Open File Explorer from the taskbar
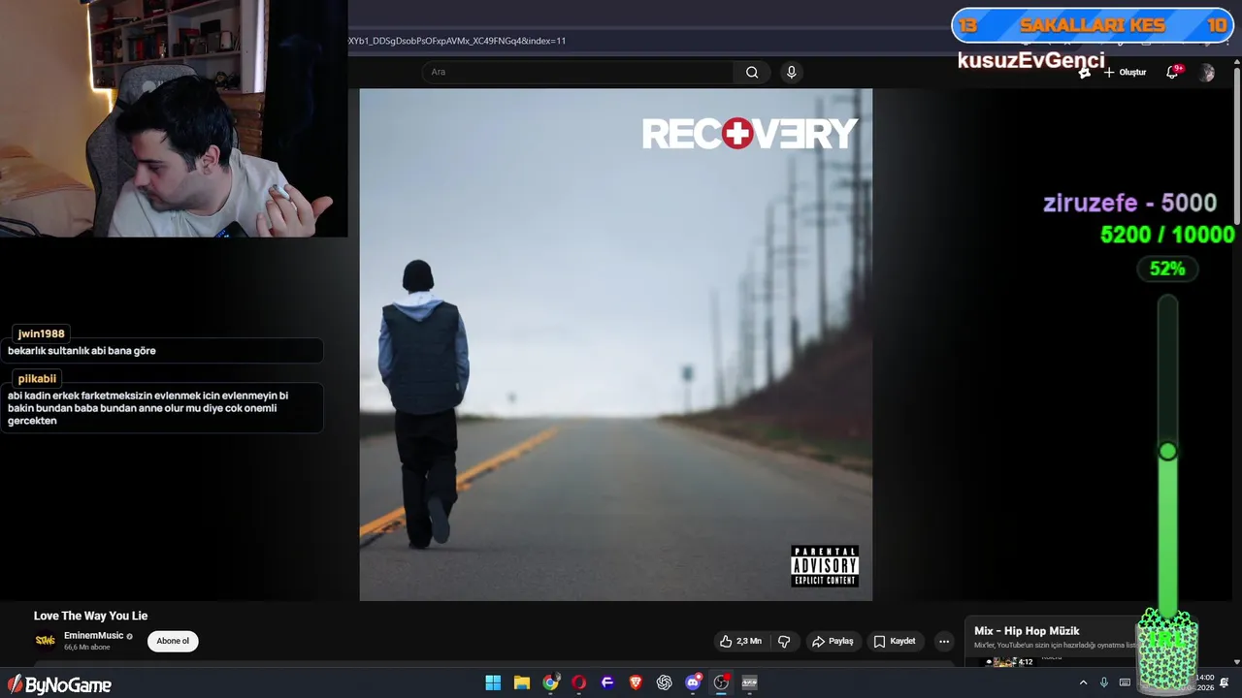The image size is (1242, 698). coord(521,682)
